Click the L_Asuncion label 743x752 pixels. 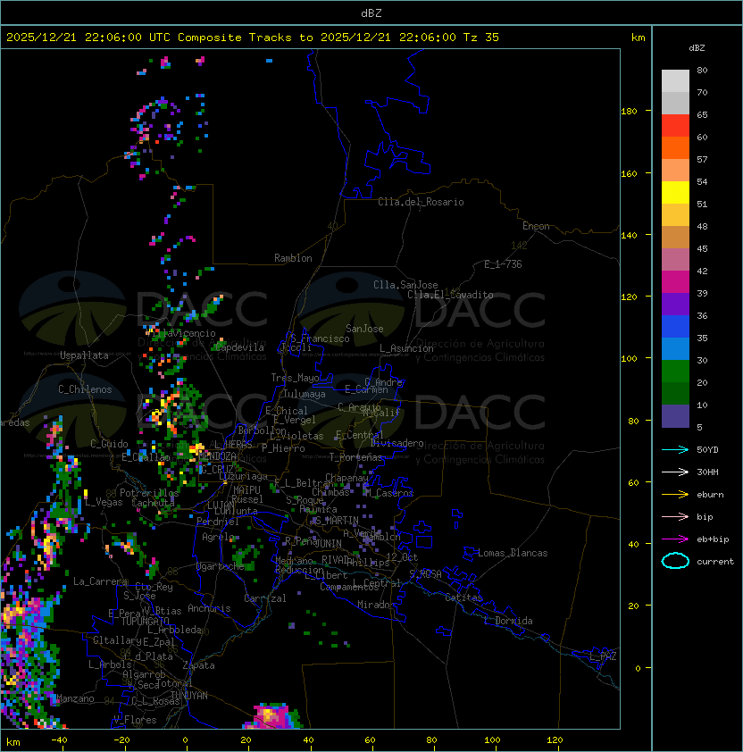(406, 348)
